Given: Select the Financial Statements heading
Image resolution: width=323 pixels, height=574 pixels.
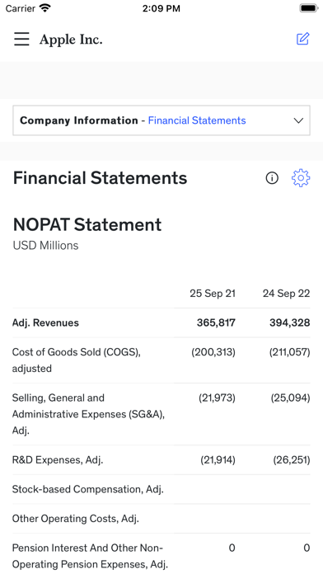Looking at the screenshot, I should tap(100, 178).
